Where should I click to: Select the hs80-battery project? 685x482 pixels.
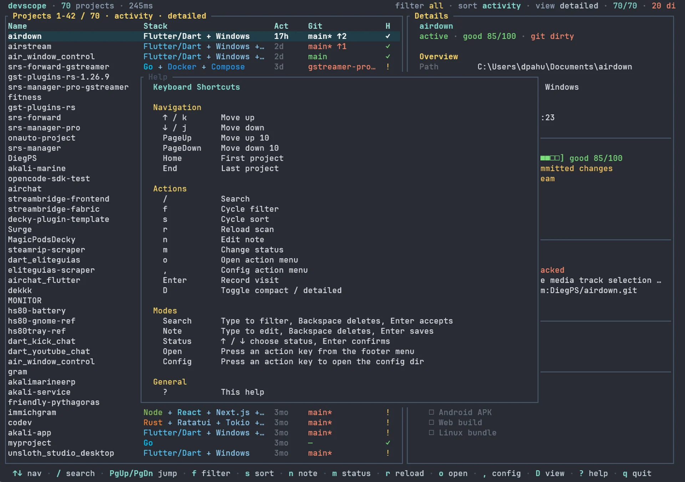[x=37, y=311]
